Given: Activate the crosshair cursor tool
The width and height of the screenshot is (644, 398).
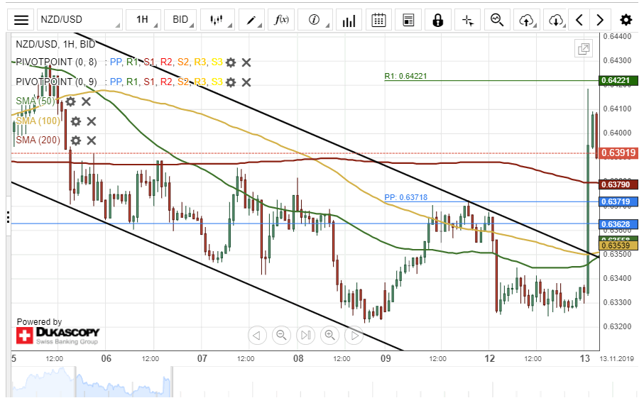Looking at the screenshot, I should (468, 20).
